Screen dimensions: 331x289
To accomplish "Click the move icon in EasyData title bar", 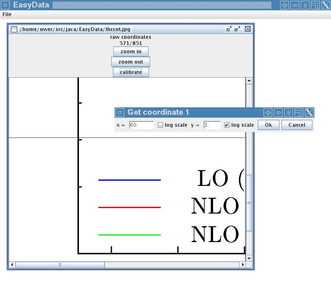I will point(284,5).
